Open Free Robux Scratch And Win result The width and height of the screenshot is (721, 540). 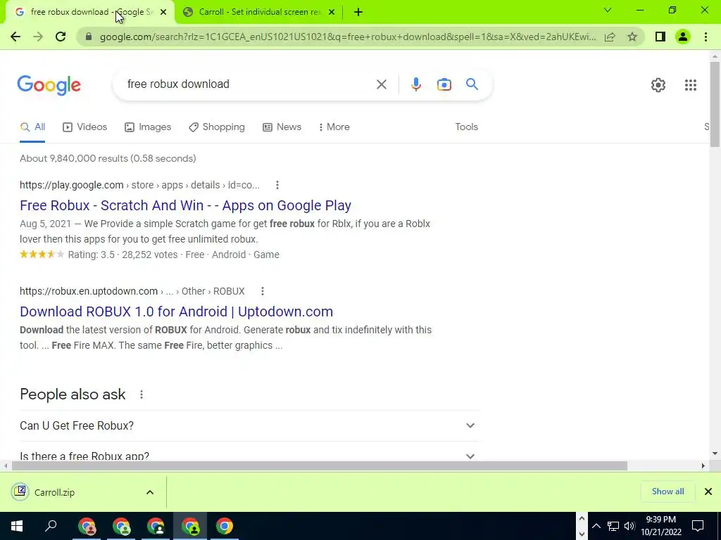(185, 205)
